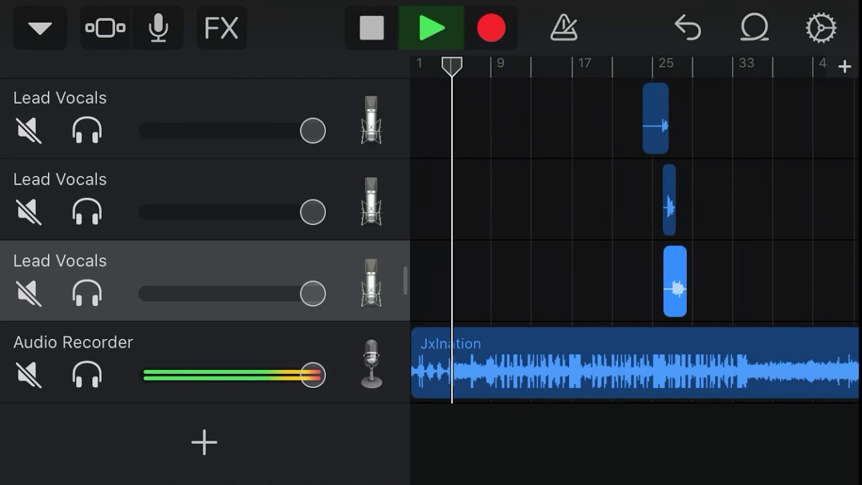This screenshot has width=862, height=485.
Task: Open song settings gear
Action: coord(821,28)
